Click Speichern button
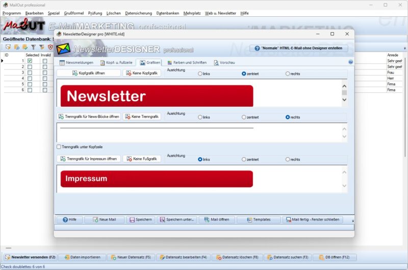Viewport: 408px width, 270px height. tap(141, 219)
